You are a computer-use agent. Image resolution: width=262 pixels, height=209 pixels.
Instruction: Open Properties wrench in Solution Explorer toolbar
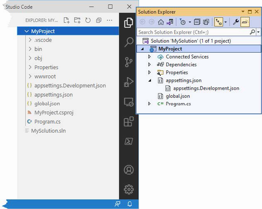(236, 22)
